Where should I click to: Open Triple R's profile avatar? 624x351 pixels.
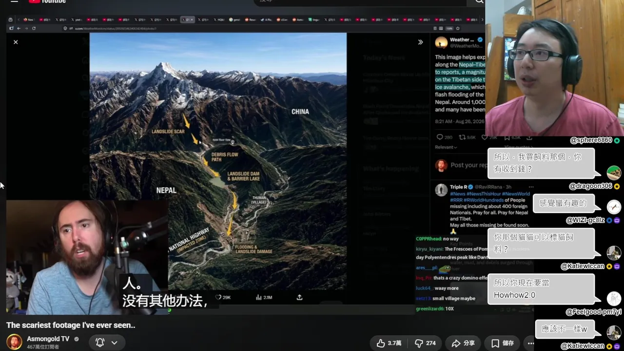[x=441, y=190]
